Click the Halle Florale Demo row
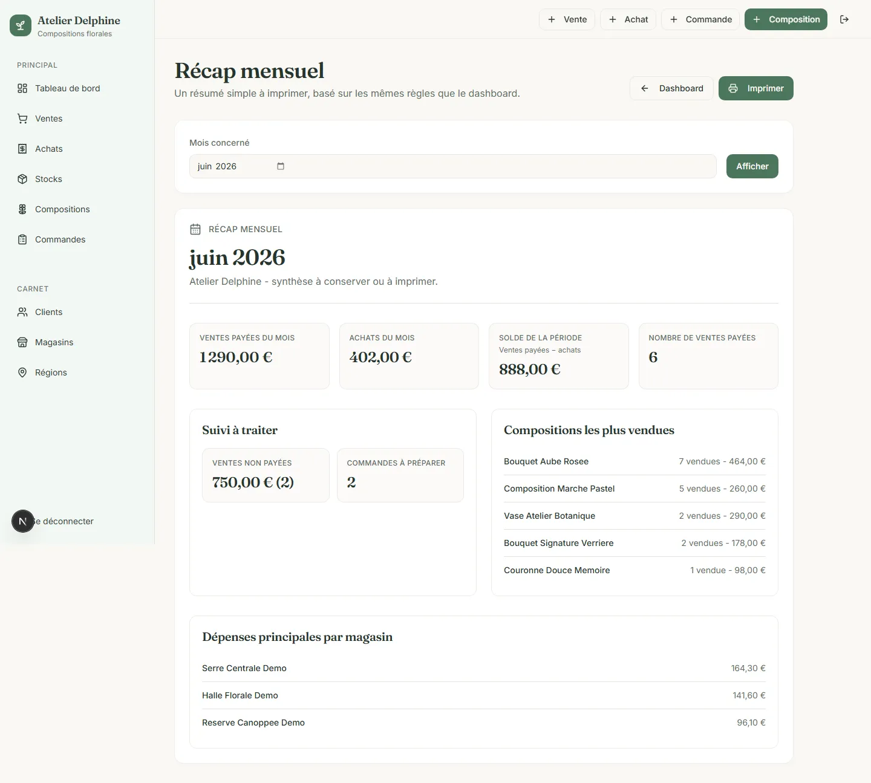The image size is (871, 783). (x=484, y=695)
